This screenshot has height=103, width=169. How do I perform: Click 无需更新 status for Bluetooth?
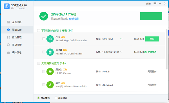coord(152,85)
